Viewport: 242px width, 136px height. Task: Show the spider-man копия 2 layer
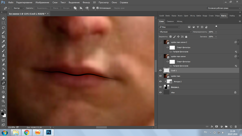click(160, 42)
